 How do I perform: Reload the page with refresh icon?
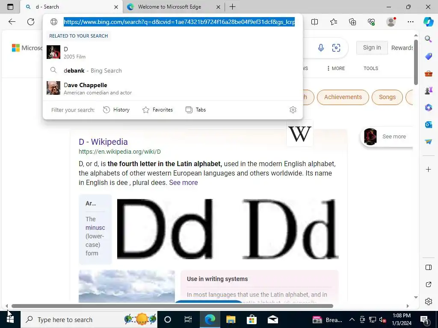[31, 22]
